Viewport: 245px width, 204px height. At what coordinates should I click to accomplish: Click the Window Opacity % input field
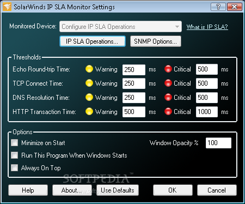pos(218,143)
